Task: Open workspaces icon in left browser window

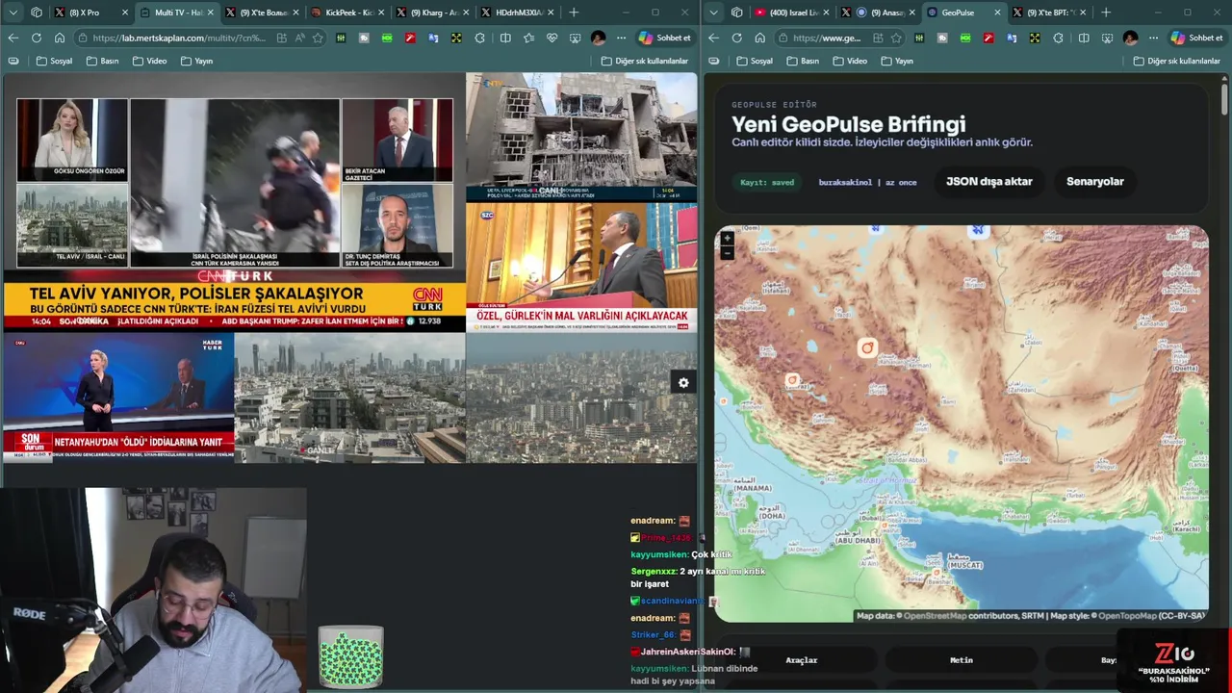Action: click(36, 13)
